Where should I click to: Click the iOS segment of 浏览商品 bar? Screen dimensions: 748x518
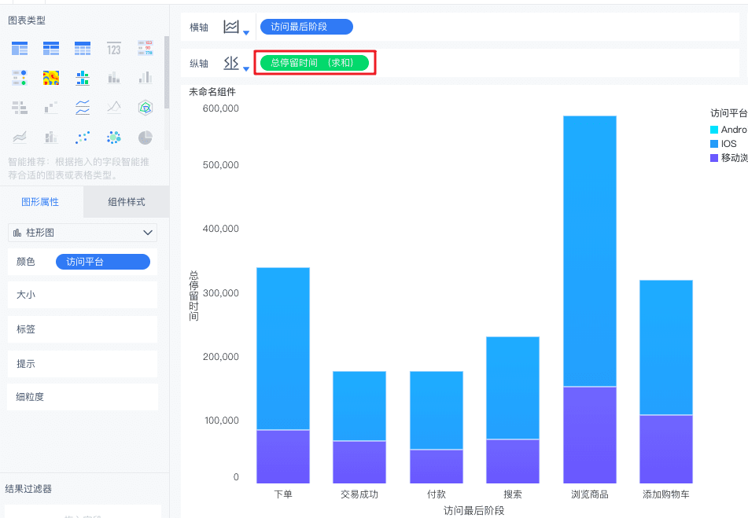point(589,252)
